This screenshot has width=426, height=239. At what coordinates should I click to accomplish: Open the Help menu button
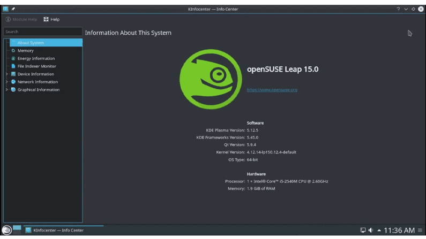click(51, 19)
